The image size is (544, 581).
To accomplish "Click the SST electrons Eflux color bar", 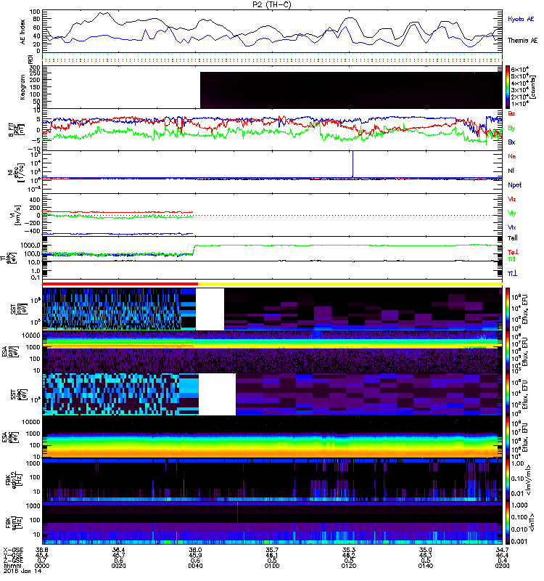I will click(x=508, y=394).
